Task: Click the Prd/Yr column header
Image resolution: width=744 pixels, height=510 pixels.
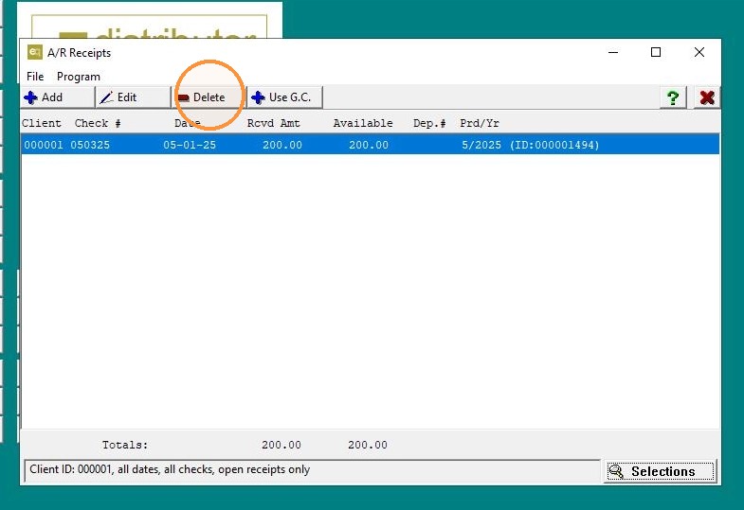Action: [480, 123]
